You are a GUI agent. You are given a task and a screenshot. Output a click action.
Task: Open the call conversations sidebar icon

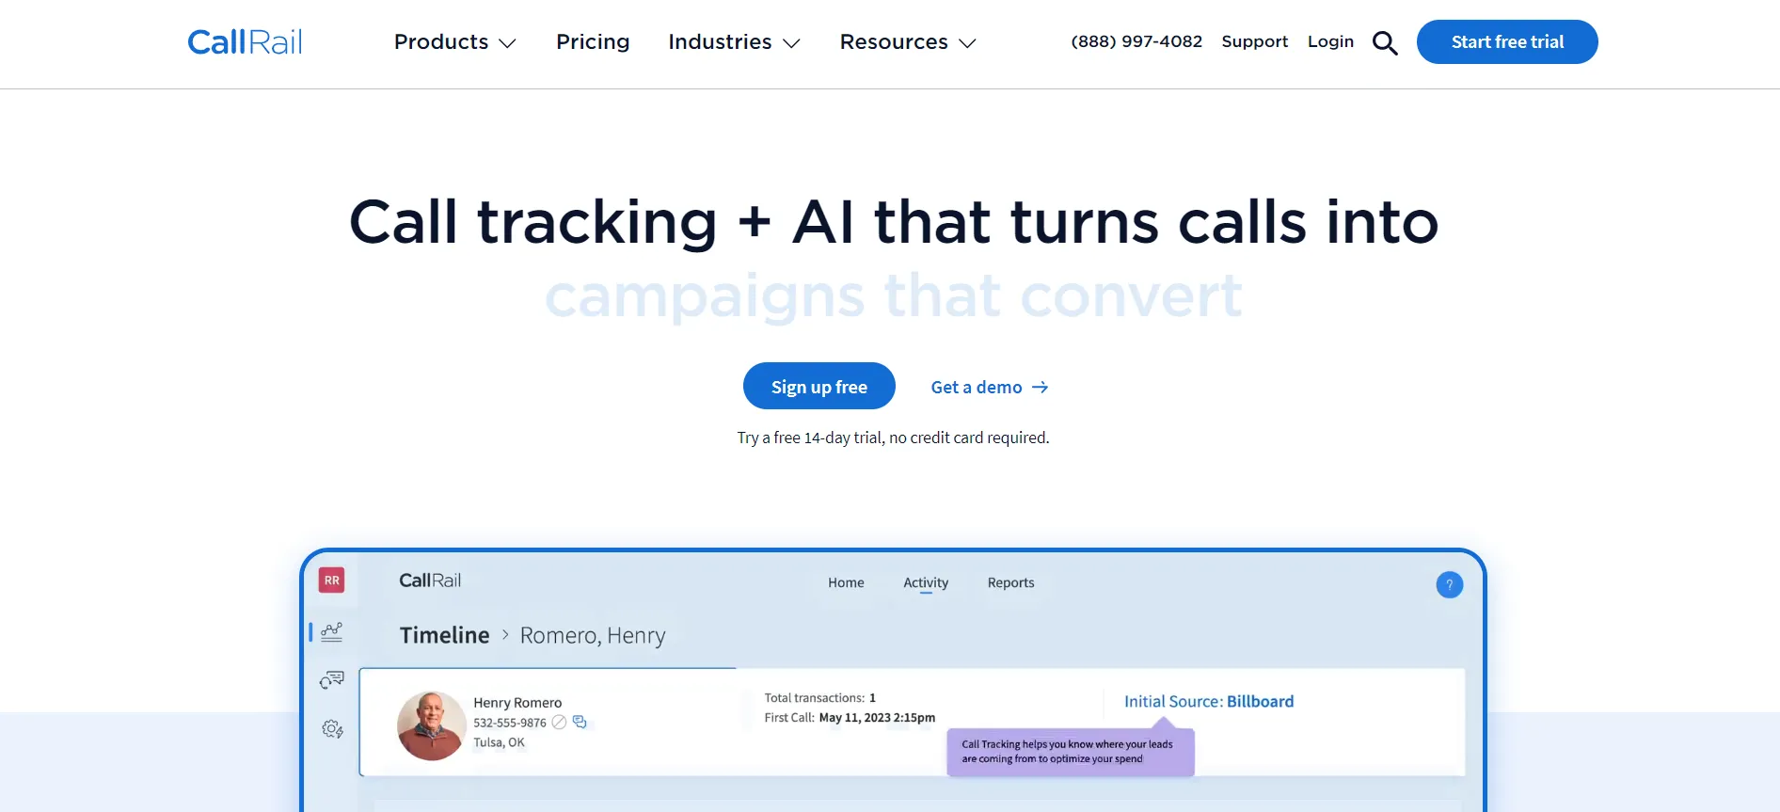332,679
